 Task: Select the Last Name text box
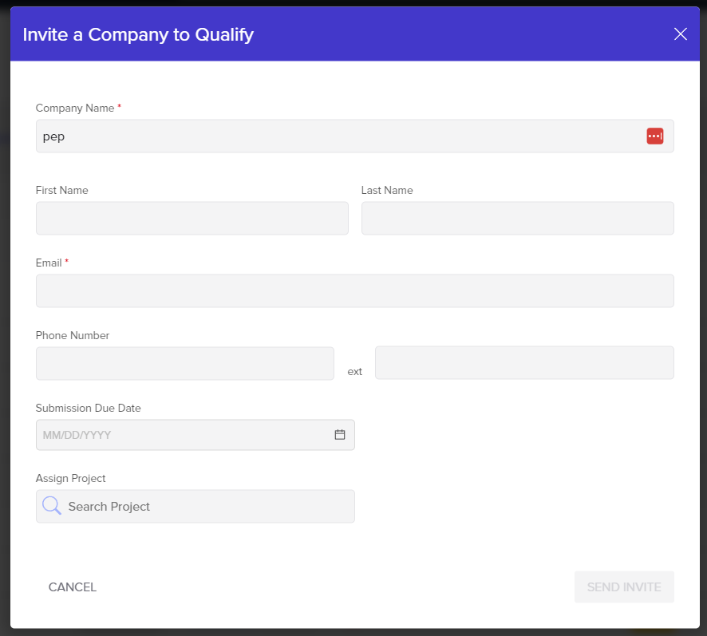[517, 218]
